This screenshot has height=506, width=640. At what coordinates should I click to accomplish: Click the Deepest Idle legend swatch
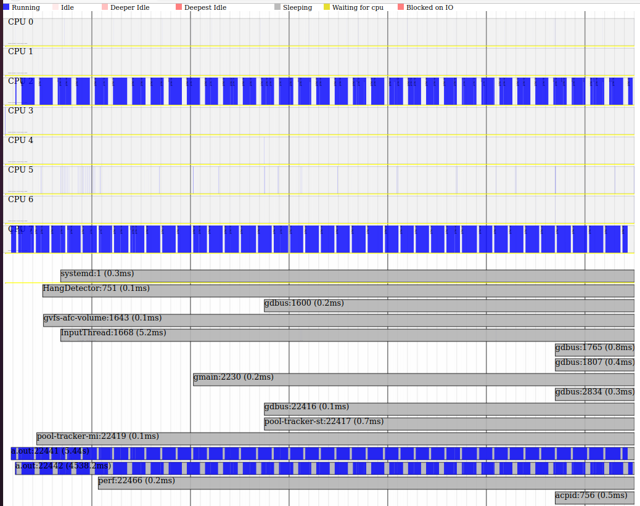click(x=179, y=7)
